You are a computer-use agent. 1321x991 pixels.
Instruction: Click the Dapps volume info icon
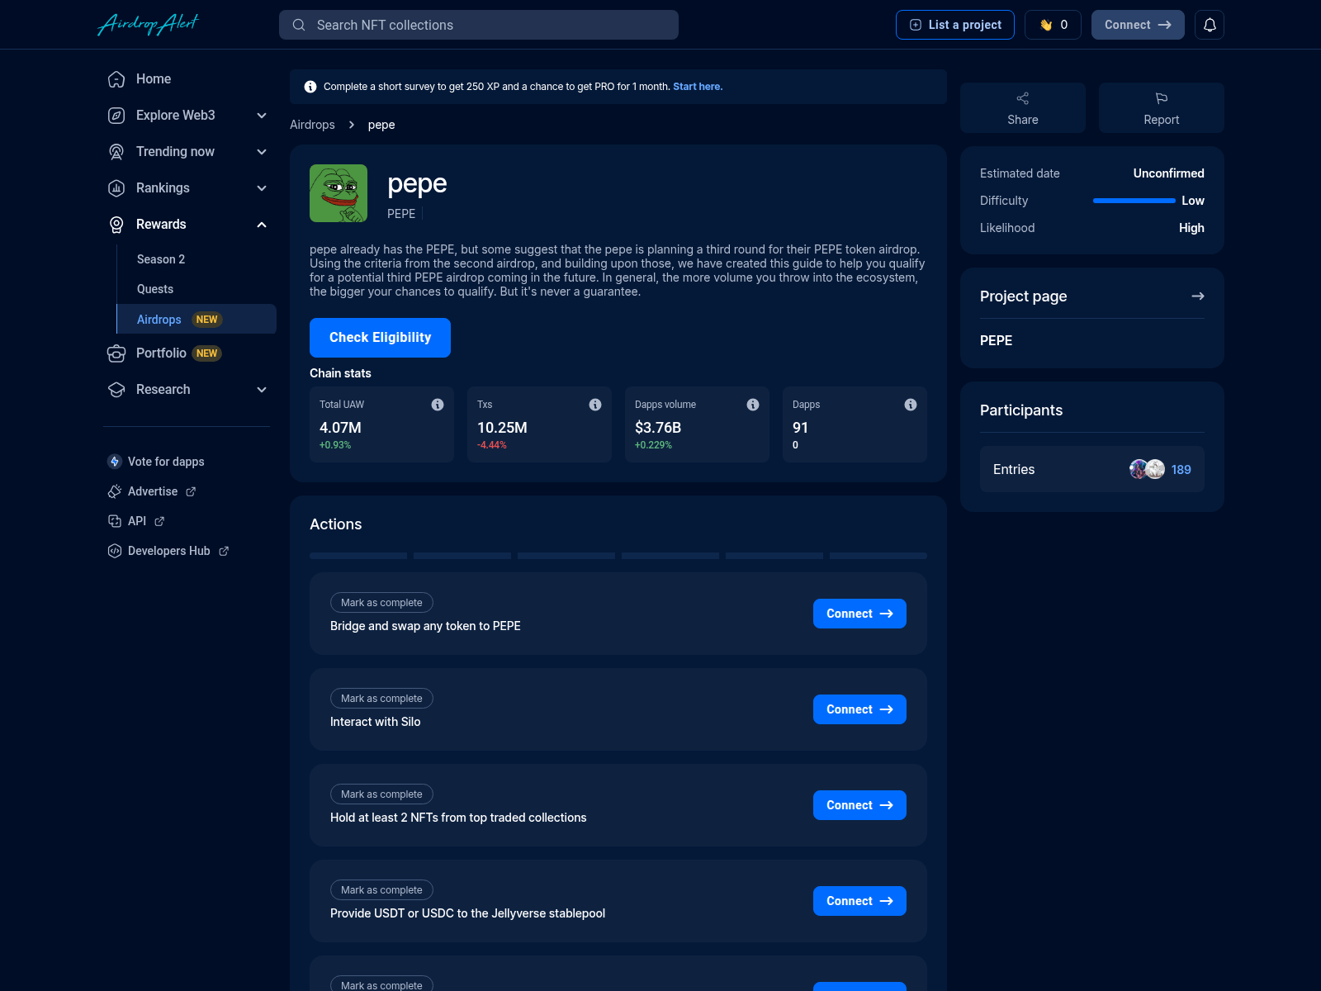752,405
